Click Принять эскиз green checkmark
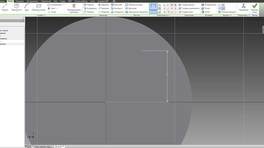The image size is (264, 148). [x=255, y=8]
